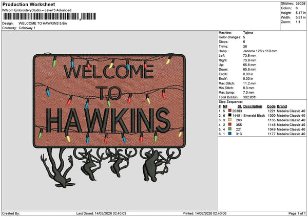The image size is (308, 217).
Task: Click the Max Jump value "7.0 mm"
Action: [248, 93]
